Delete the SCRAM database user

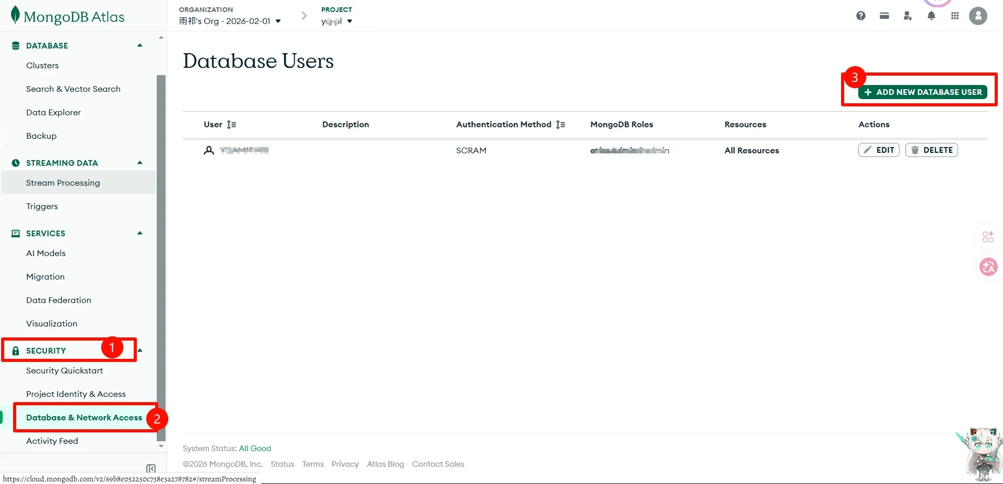click(x=931, y=150)
